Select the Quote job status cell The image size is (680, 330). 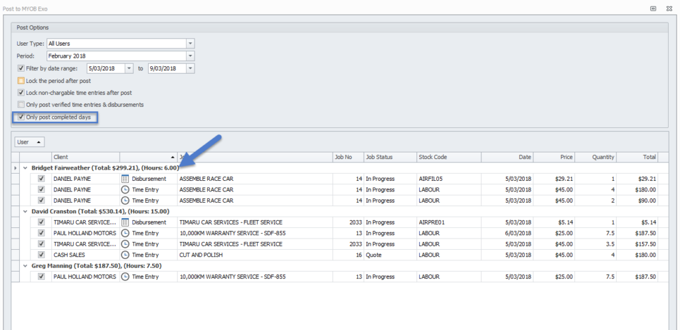[390, 254]
